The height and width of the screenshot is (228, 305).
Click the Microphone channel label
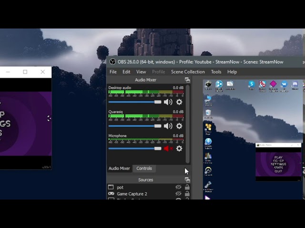(x=117, y=136)
